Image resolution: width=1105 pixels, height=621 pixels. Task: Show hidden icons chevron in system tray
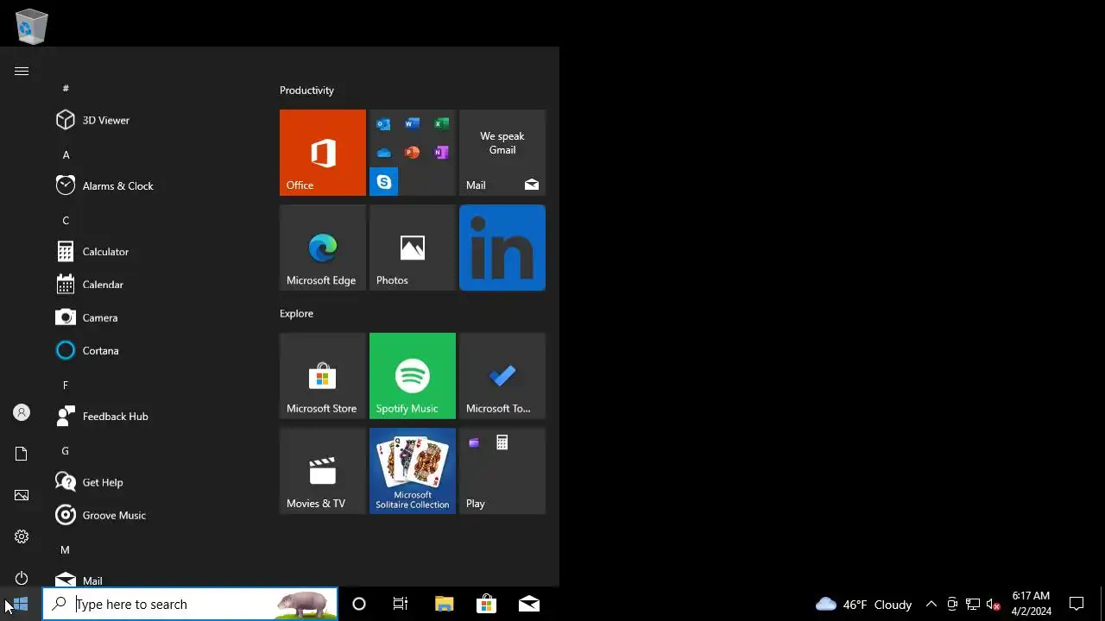click(x=931, y=604)
